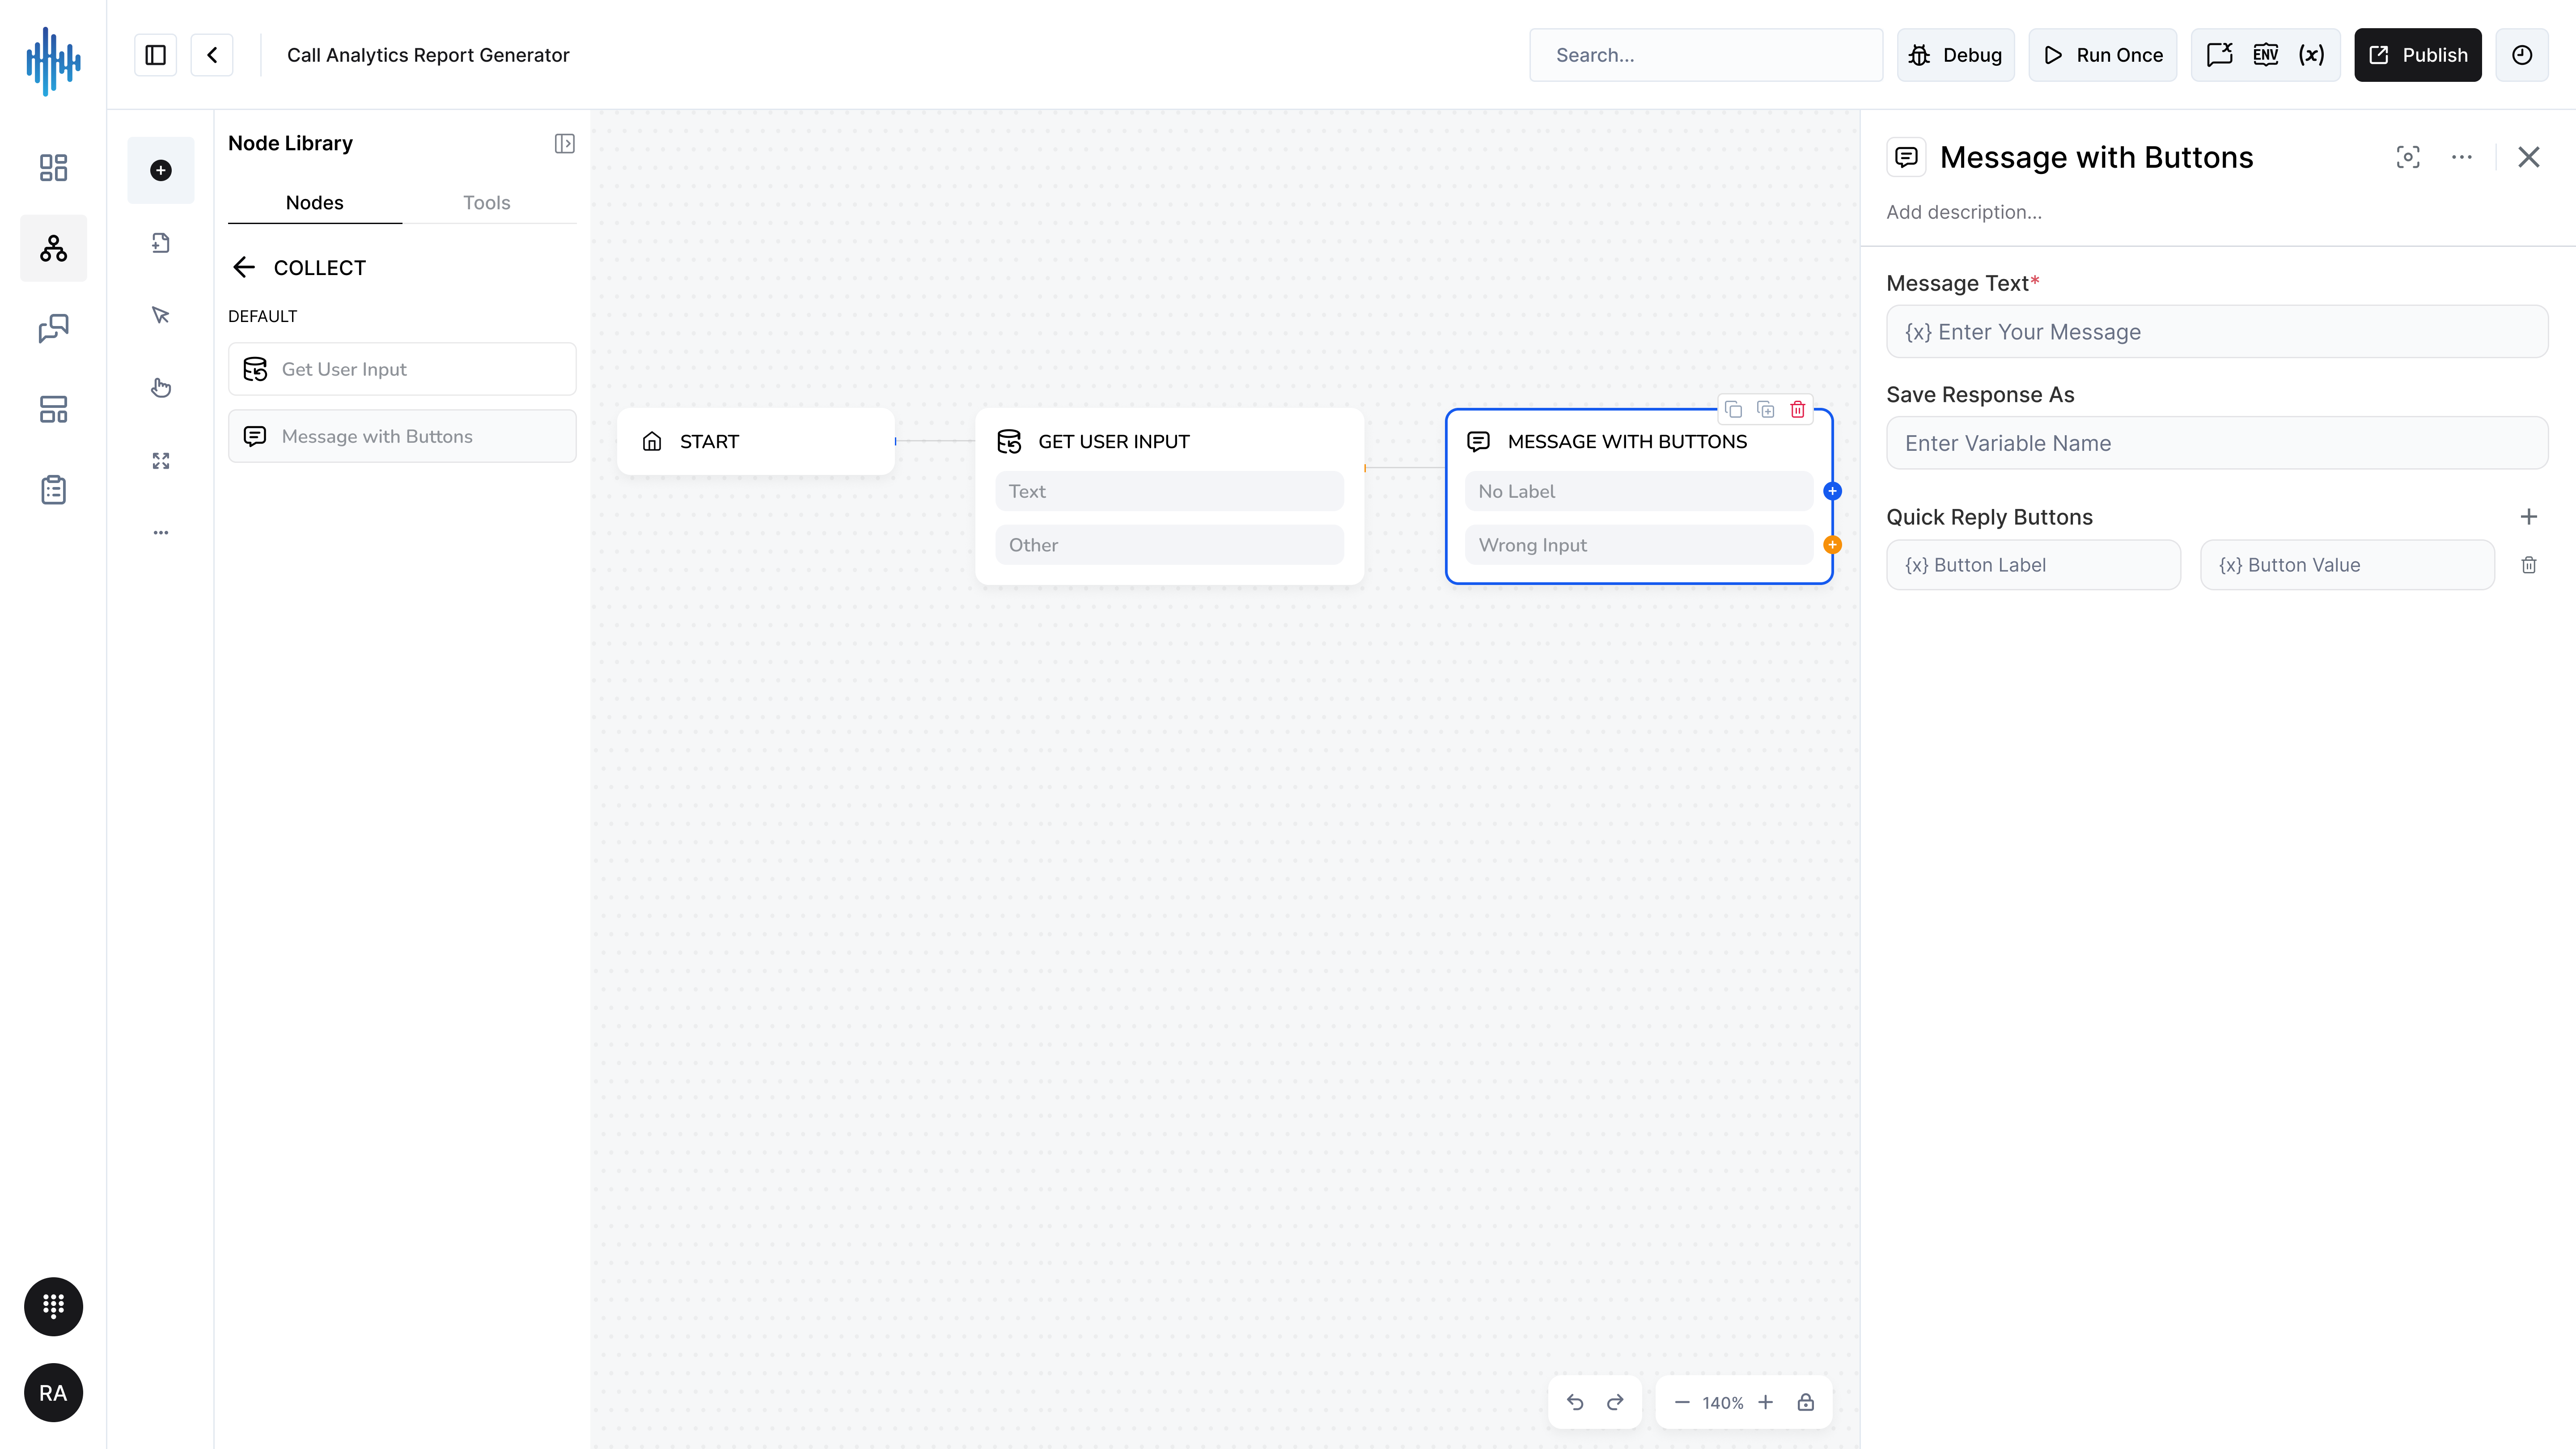Open the clipboard reports sidebar icon
The image size is (2576, 1449).
pyautogui.click(x=53, y=490)
